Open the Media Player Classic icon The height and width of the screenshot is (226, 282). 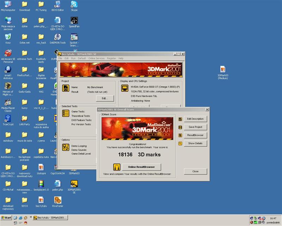[8, 106]
